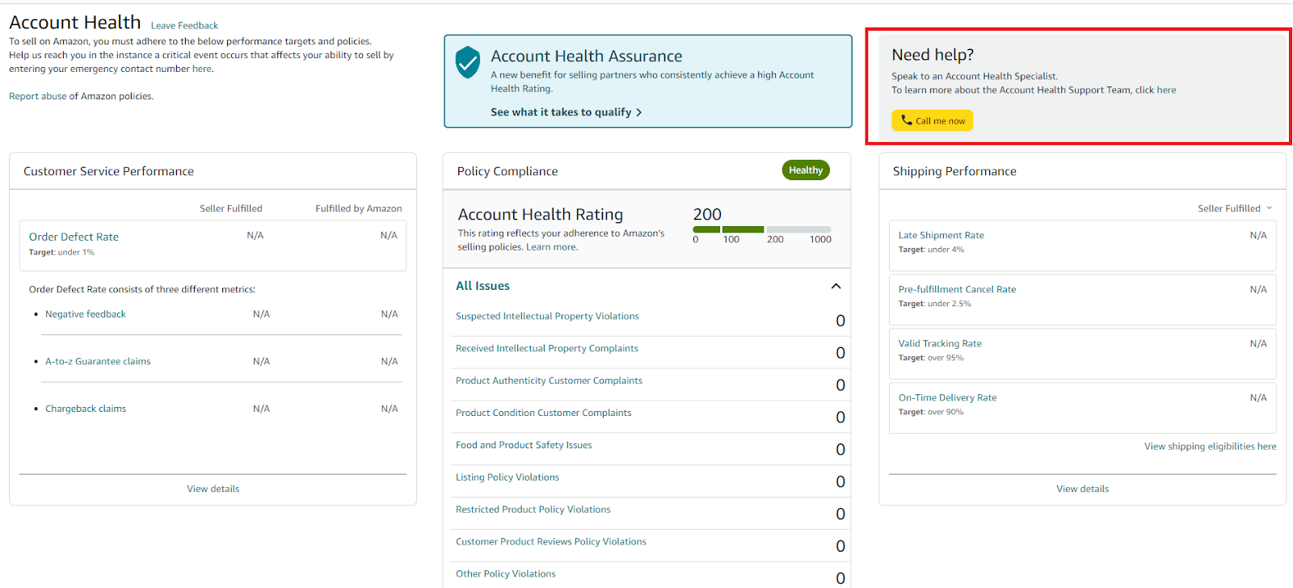This screenshot has height=588, width=1293.
Task: Open the Order Defect Rate metric
Action: point(74,237)
